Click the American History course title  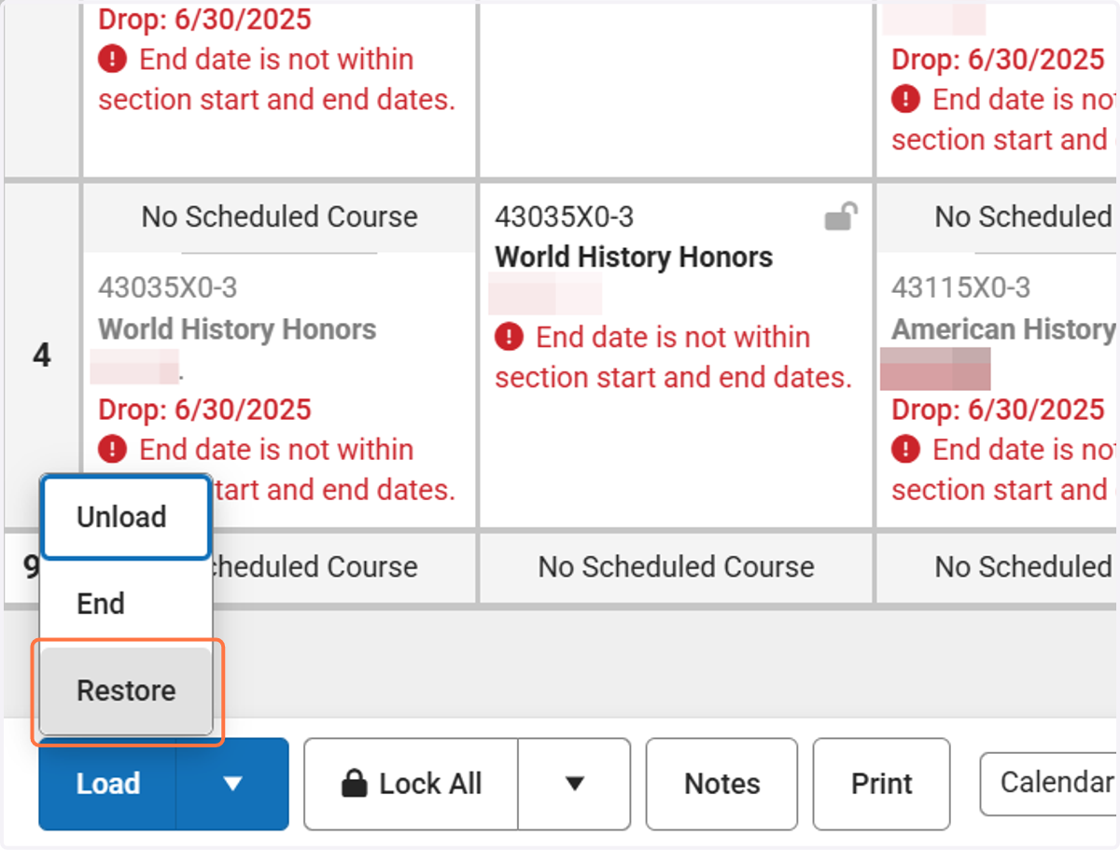1003,329
